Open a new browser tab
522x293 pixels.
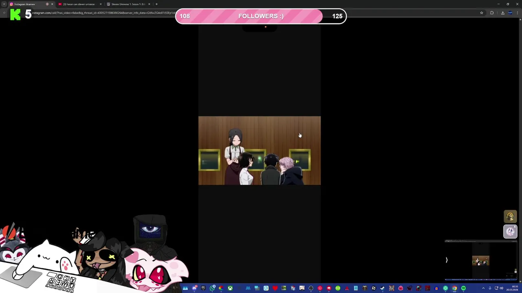pyautogui.click(x=157, y=4)
